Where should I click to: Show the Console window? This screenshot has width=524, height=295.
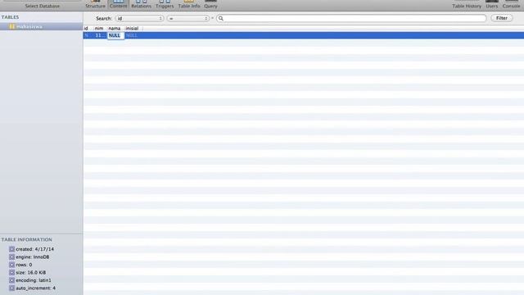point(511,4)
